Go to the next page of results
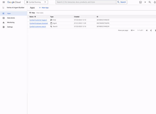156x114 pixels. (x=155, y=30)
